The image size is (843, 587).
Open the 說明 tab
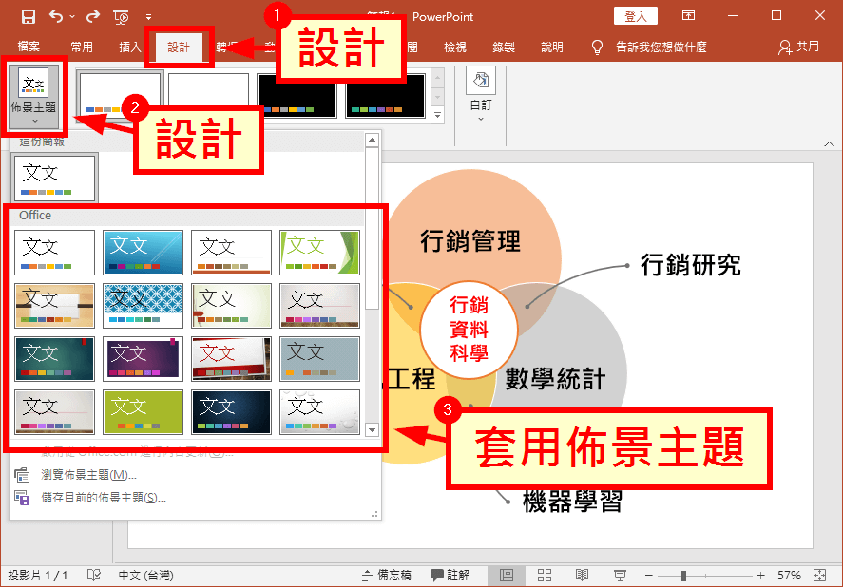coord(552,47)
